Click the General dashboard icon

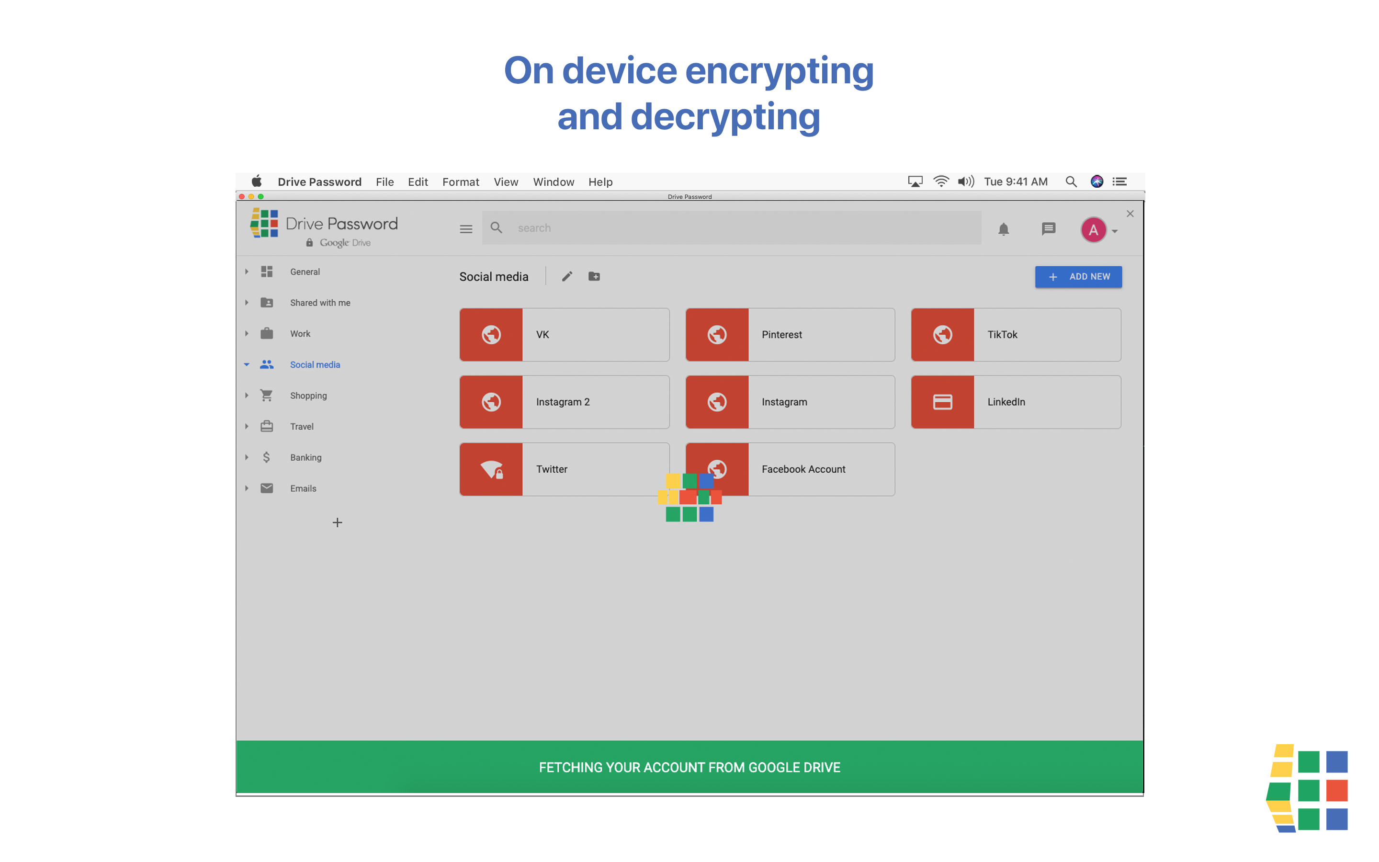pos(267,272)
